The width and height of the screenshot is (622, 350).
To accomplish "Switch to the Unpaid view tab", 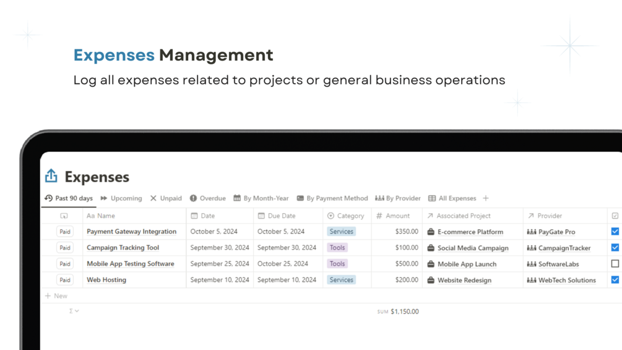I will pyautogui.click(x=166, y=198).
